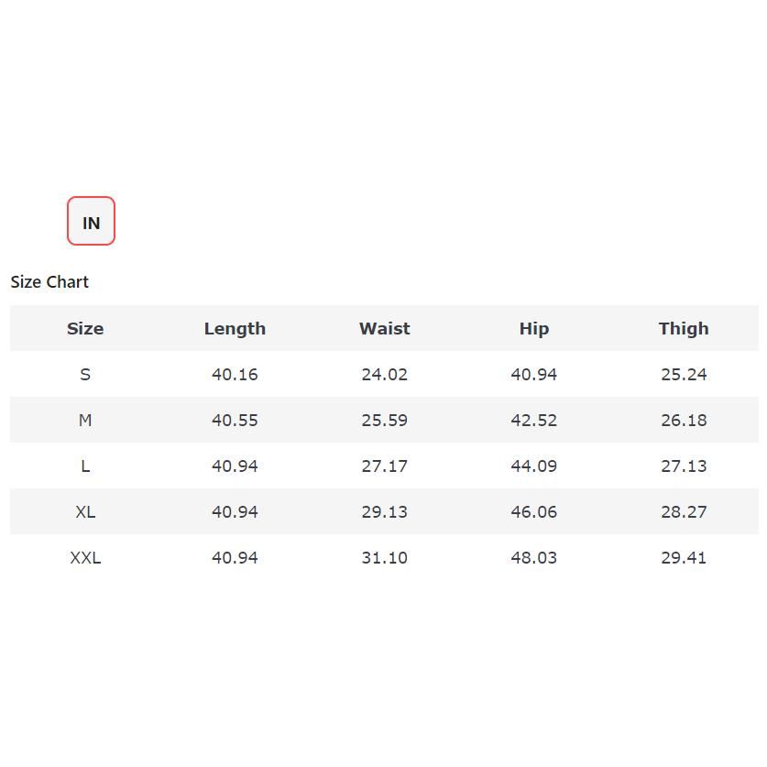Viewport: 767px width, 767px height.
Task: Select the Hip column header
Action: 533,329
